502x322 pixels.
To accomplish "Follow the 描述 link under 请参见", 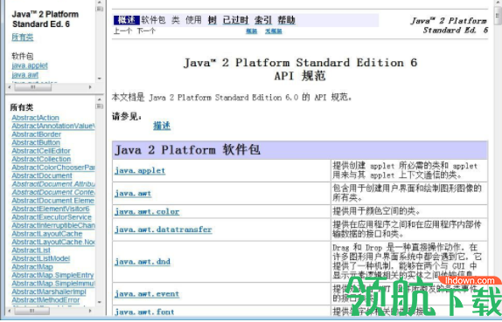I will pyautogui.click(x=162, y=126).
